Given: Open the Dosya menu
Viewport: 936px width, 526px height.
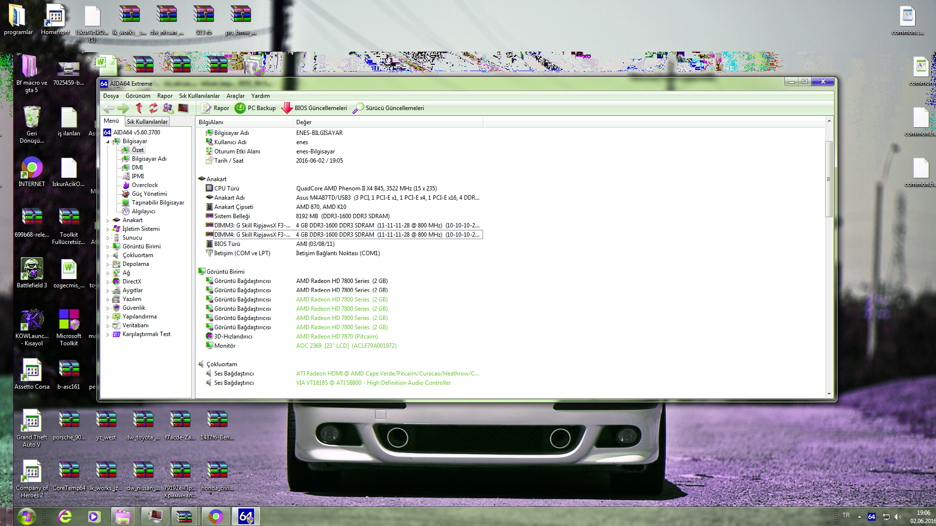Looking at the screenshot, I should pyautogui.click(x=111, y=96).
